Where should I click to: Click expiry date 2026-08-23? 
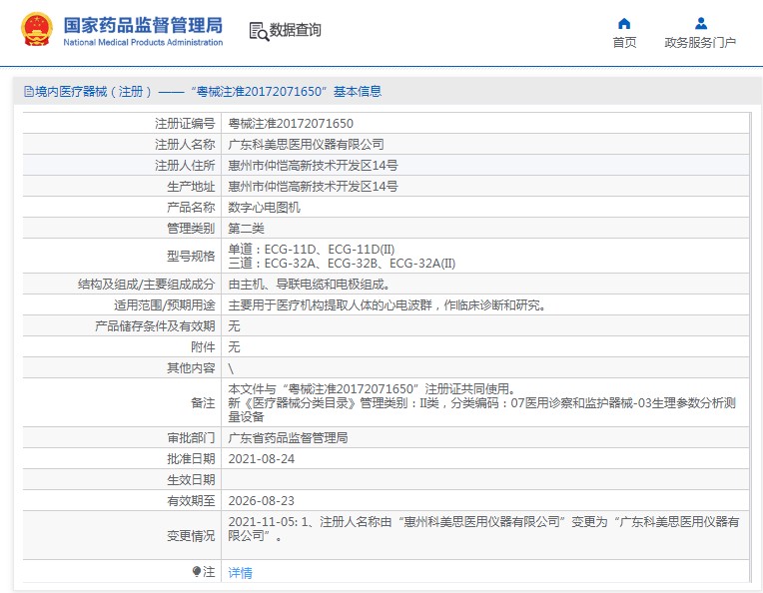point(262,500)
